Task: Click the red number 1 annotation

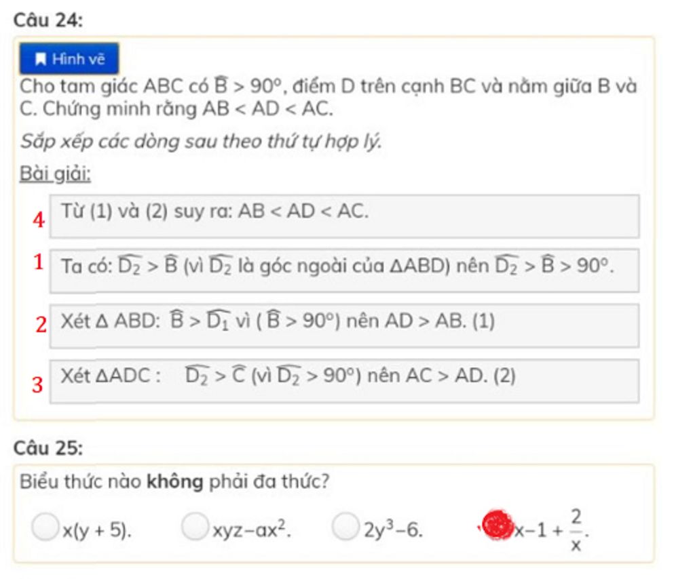Action: point(39,262)
